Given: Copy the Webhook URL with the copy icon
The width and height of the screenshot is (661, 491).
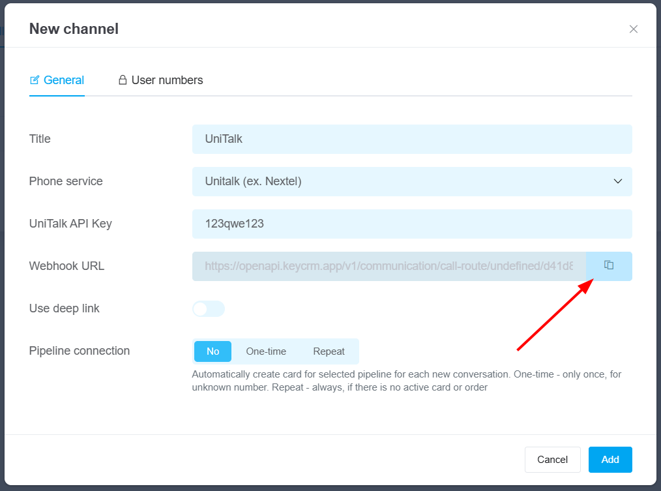Looking at the screenshot, I should pyautogui.click(x=609, y=266).
